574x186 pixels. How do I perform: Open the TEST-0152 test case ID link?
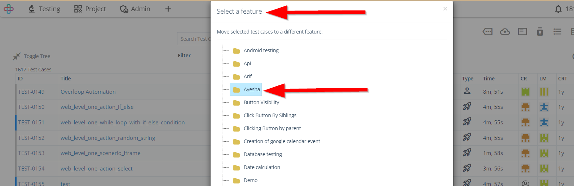click(31, 138)
